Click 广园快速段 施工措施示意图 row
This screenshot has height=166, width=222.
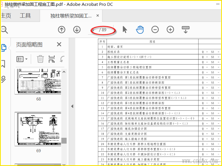159,139
